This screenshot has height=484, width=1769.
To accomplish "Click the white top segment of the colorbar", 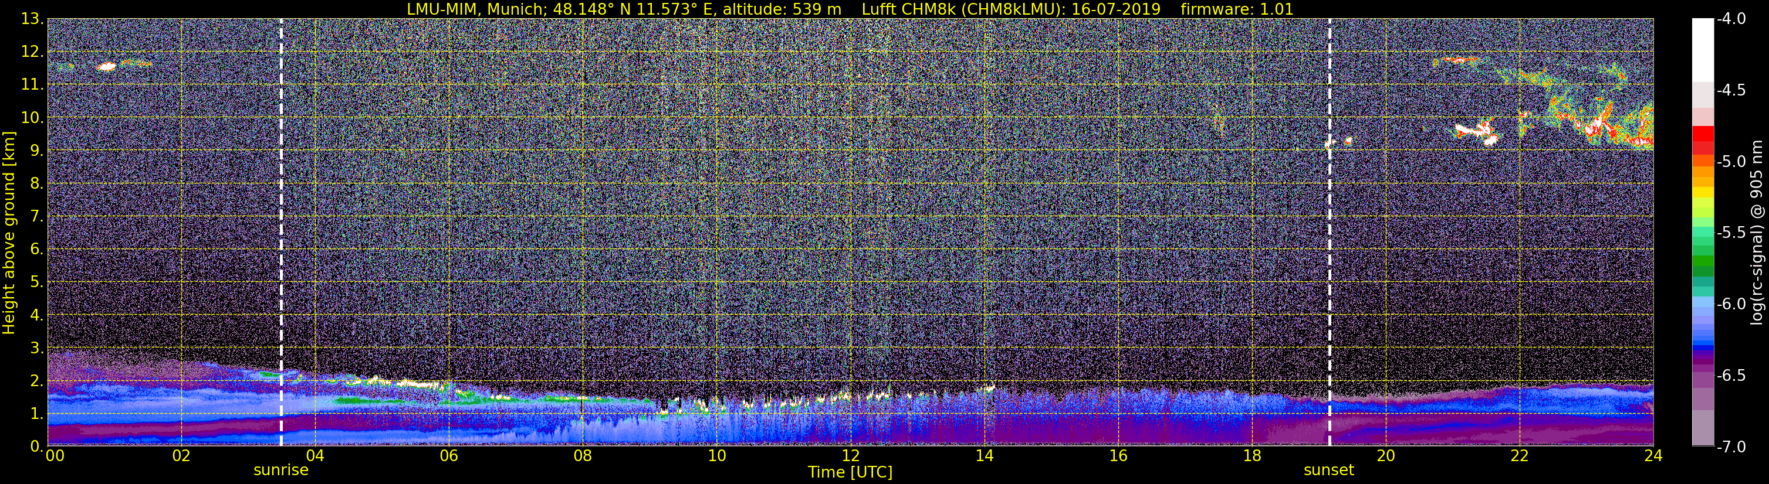I will tap(1702, 50).
